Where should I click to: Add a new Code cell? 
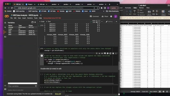(42, 22)
